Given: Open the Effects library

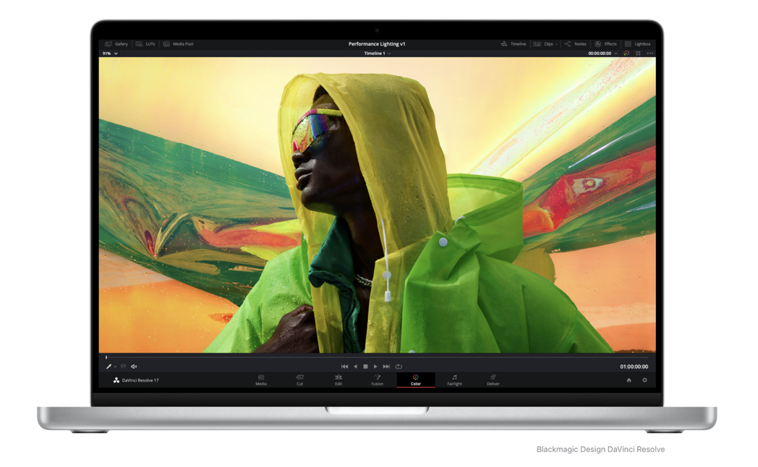Looking at the screenshot, I should tap(606, 44).
